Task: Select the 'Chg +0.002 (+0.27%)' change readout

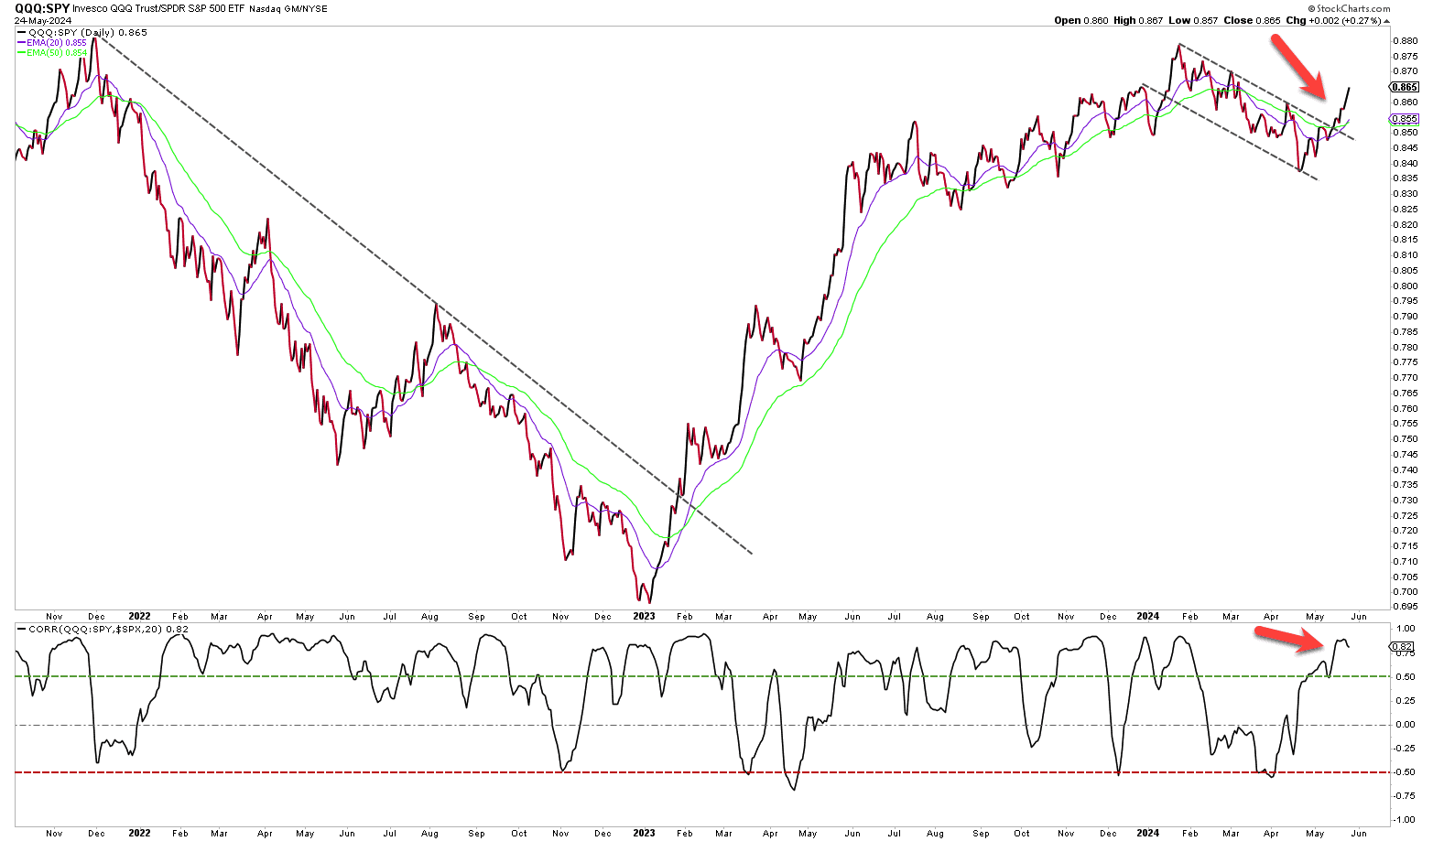Action: point(1334,20)
